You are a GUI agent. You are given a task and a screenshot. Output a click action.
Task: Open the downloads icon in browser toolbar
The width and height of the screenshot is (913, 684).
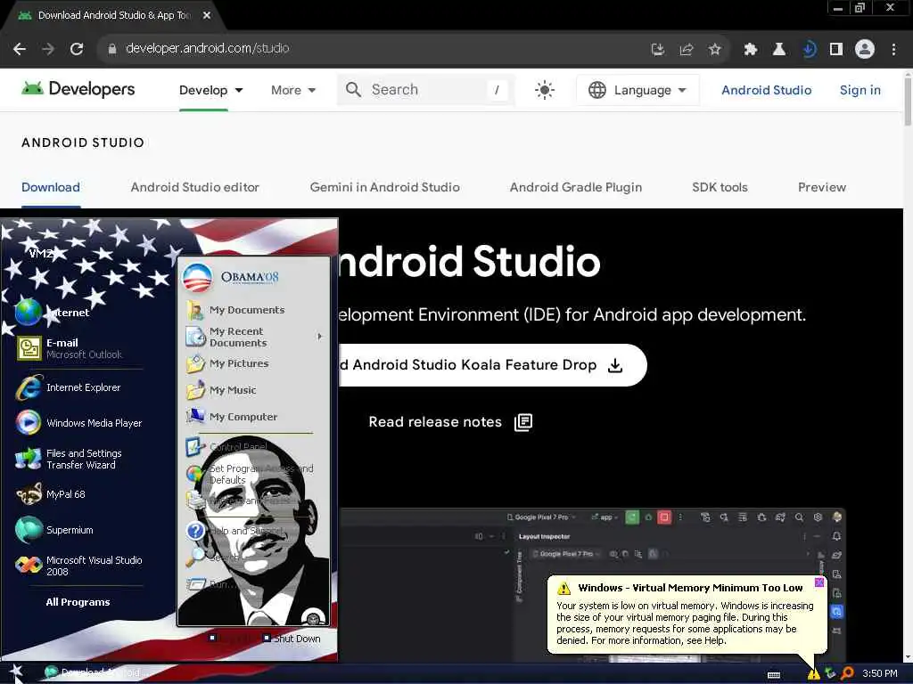pyautogui.click(x=808, y=50)
